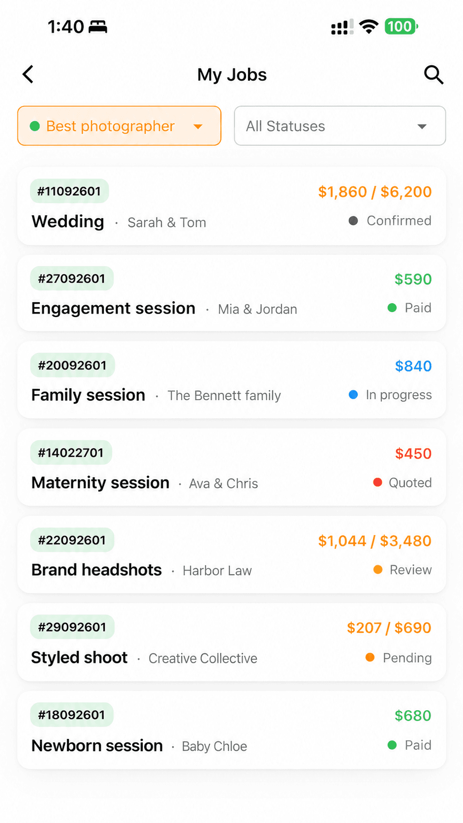Click the red Quoted status dot
Screen dimensions: 463x823
(377, 482)
